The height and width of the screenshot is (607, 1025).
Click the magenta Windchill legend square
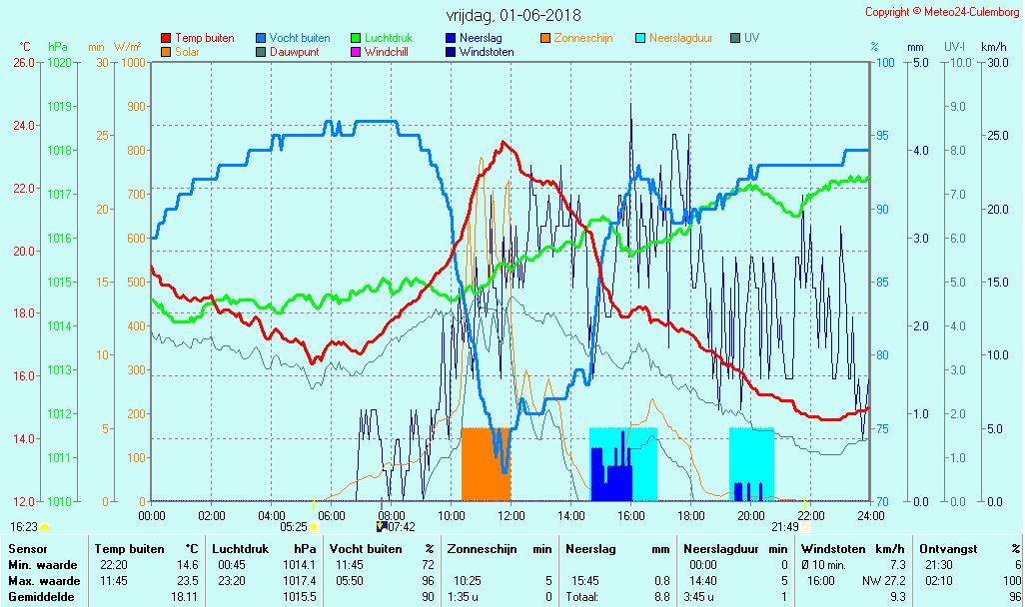point(356,52)
